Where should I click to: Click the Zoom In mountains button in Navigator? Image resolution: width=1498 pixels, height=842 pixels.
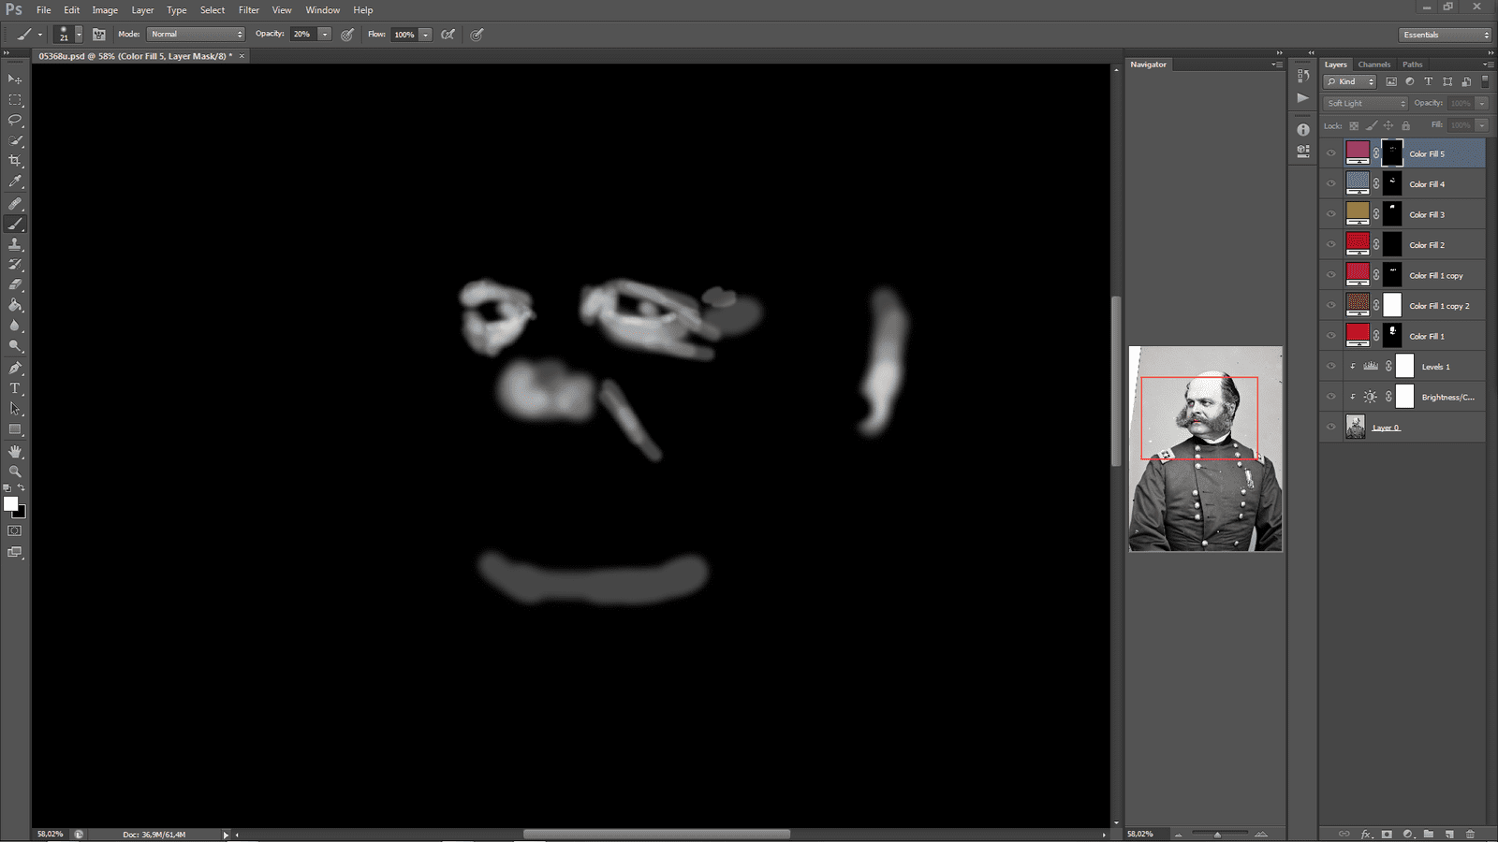1261,834
